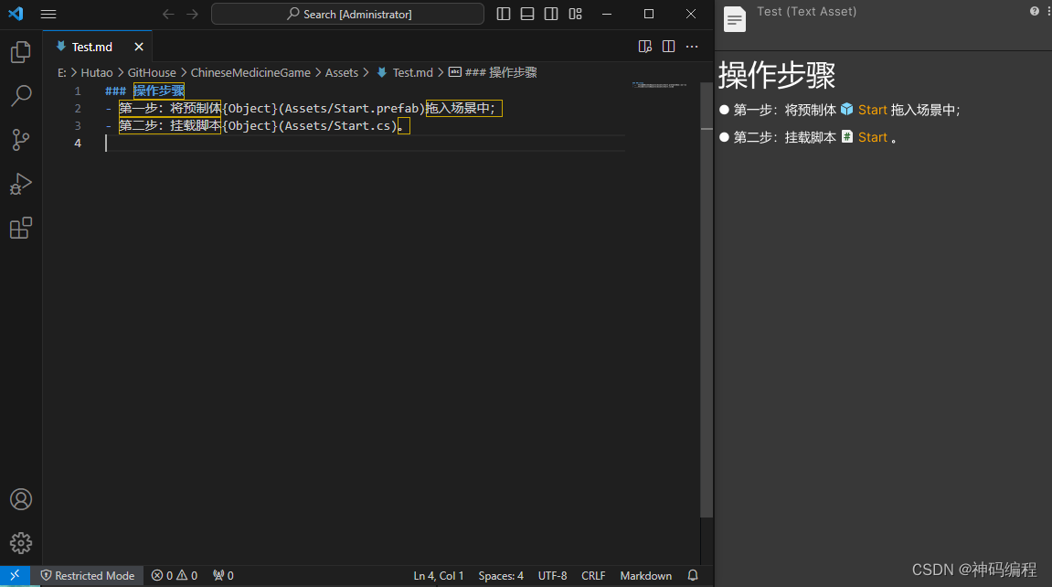
Task: Click the C# script icon in preview
Action: pyautogui.click(x=846, y=137)
